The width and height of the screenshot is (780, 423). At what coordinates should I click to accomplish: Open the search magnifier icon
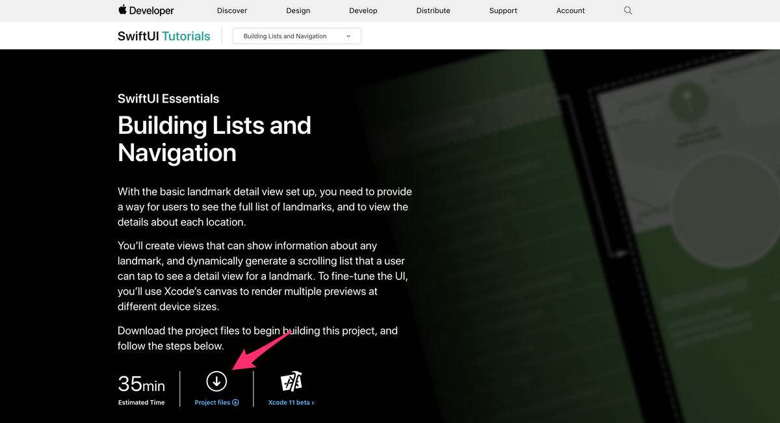(x=628, y=10)
